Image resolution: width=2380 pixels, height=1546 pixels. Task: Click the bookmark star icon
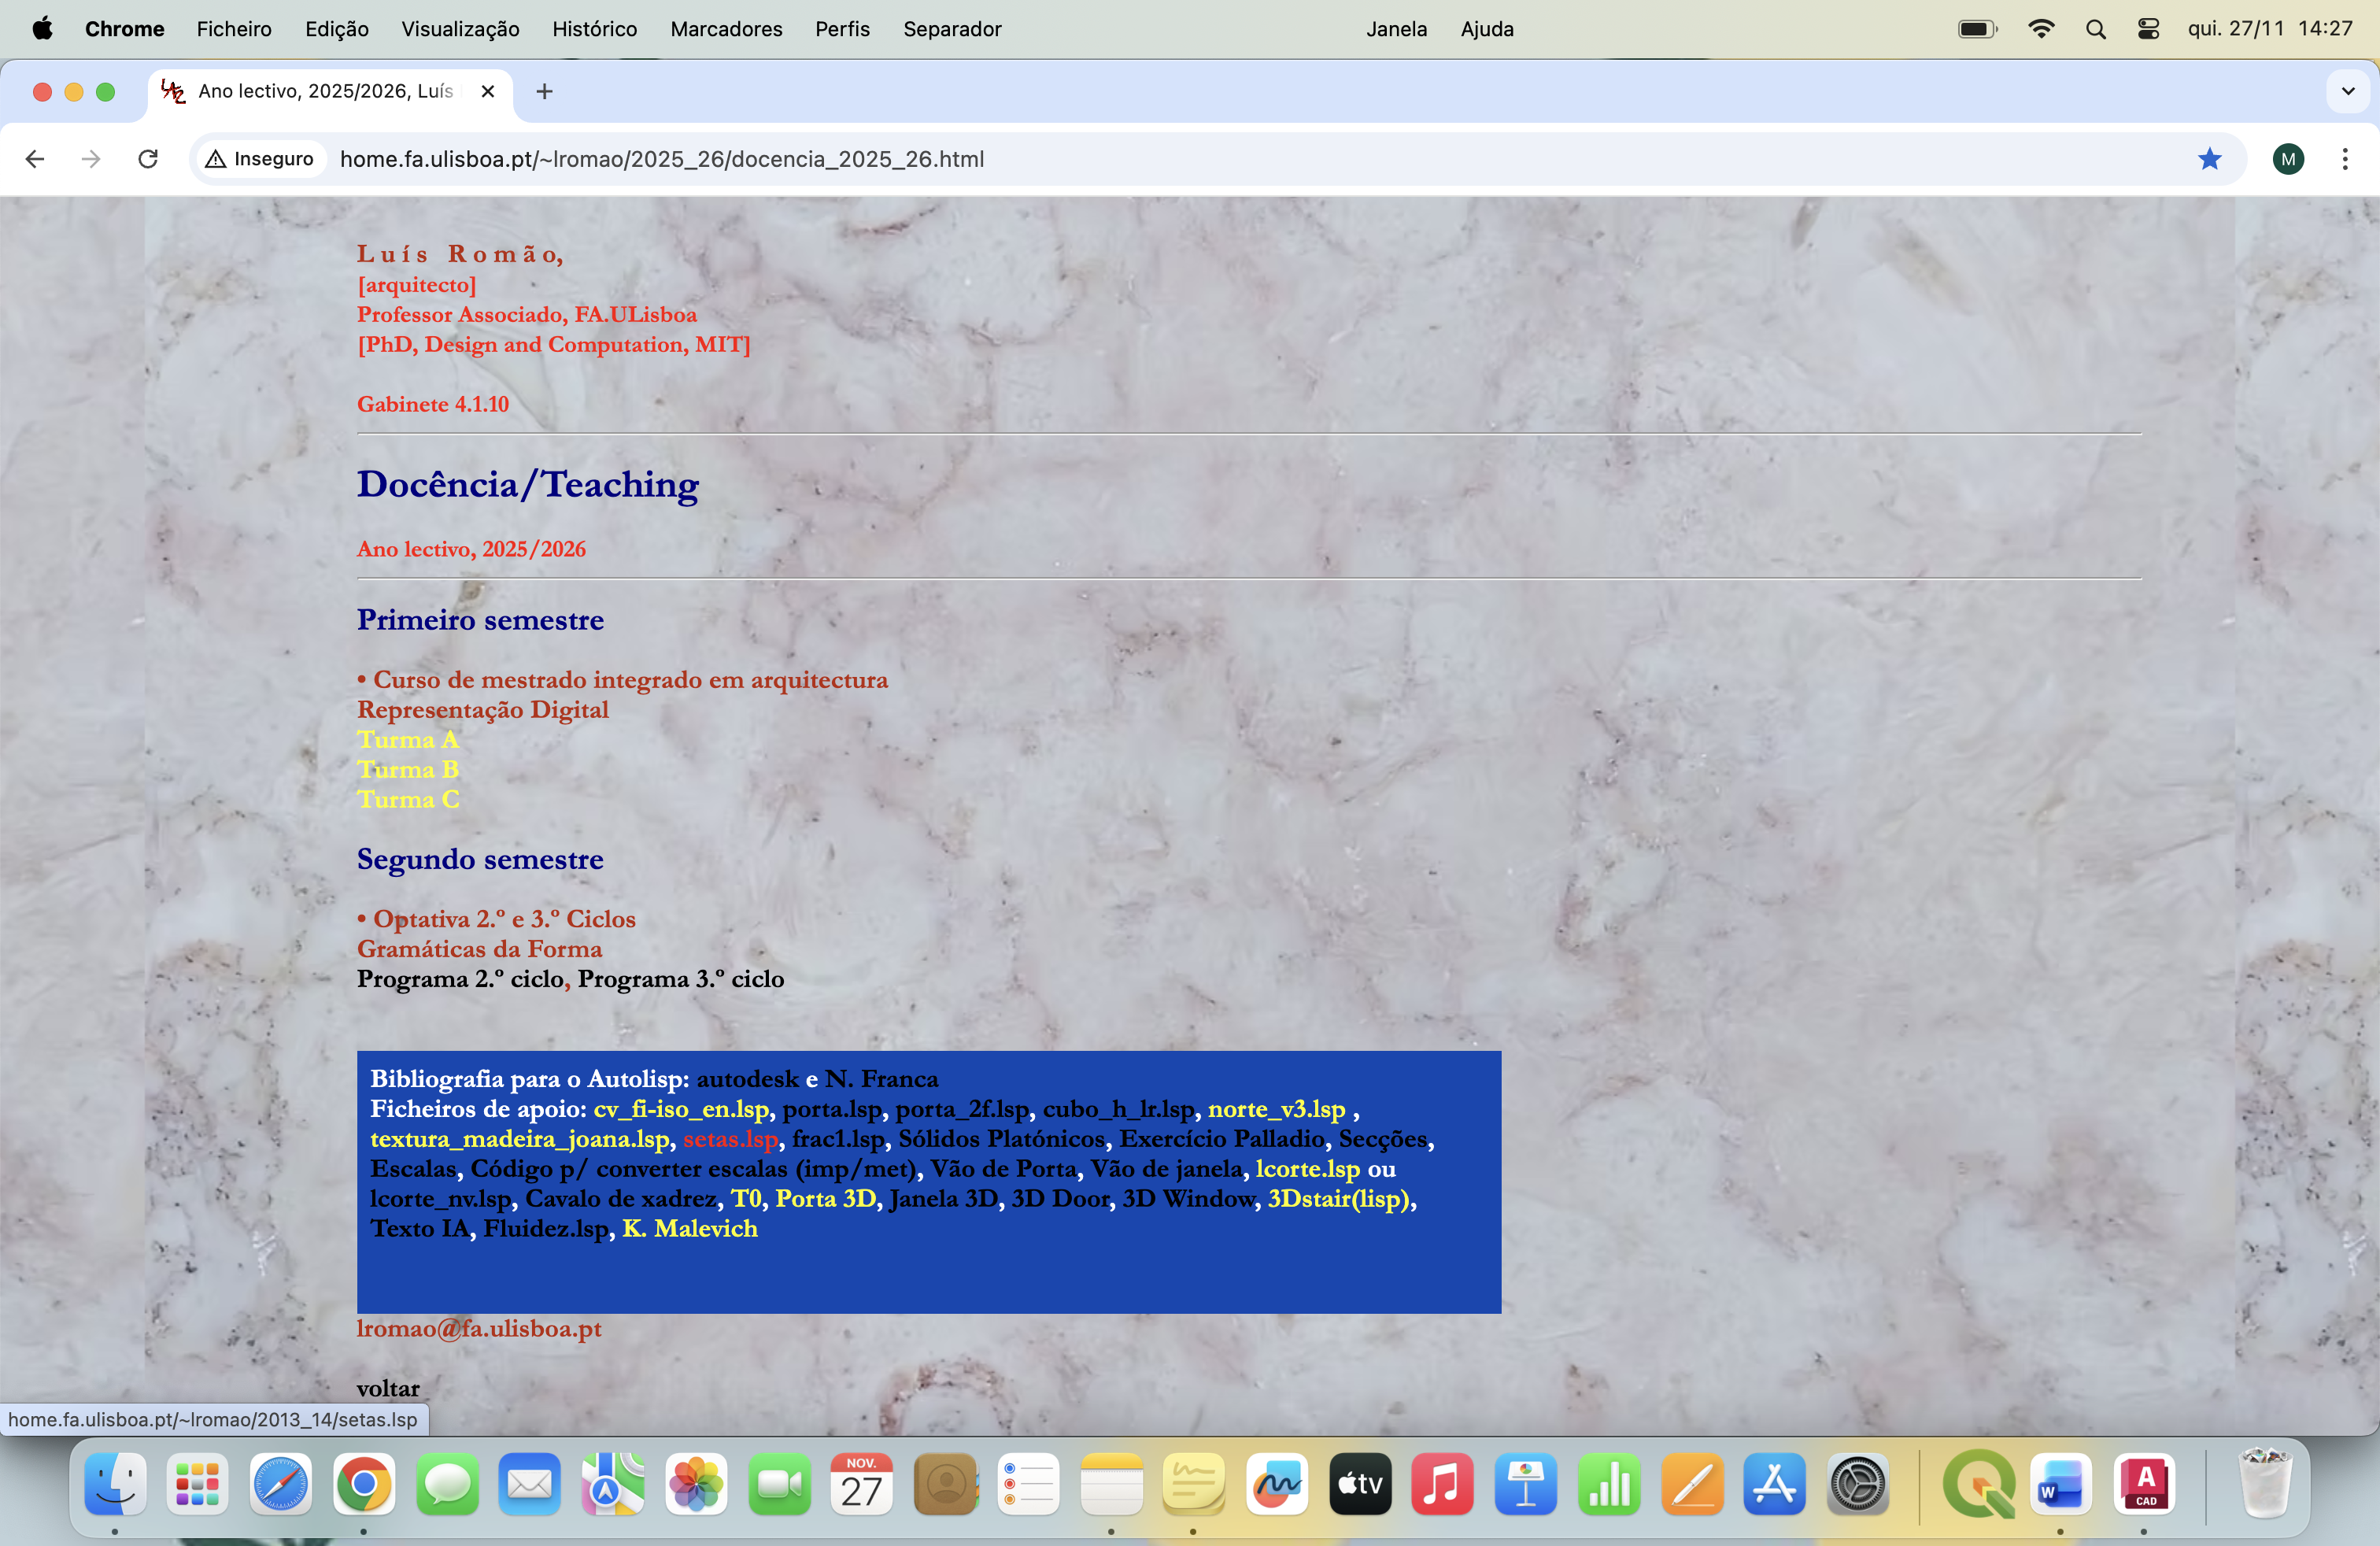click(x=2209, y=159)
